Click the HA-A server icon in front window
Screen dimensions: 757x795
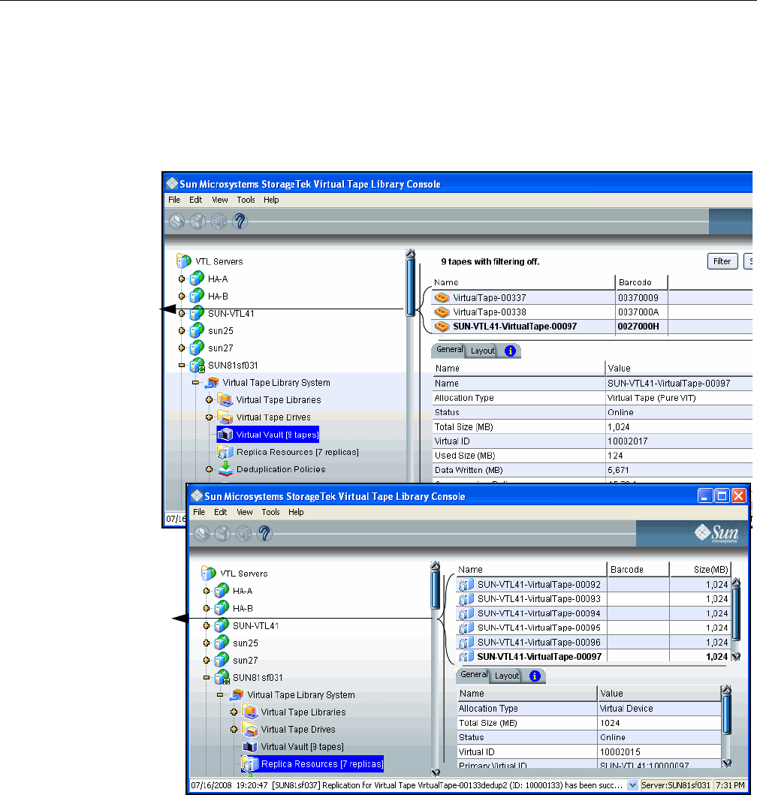coord(222,591)
